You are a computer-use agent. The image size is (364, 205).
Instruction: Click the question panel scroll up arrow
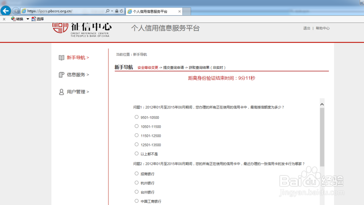(322, 104)
